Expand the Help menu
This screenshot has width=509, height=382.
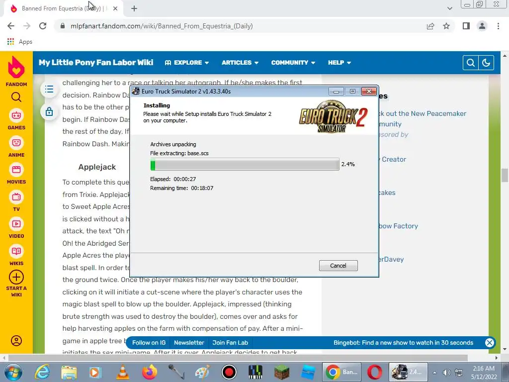339,62
